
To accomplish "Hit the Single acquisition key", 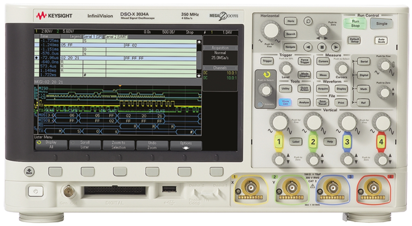I will coord(381,24).
